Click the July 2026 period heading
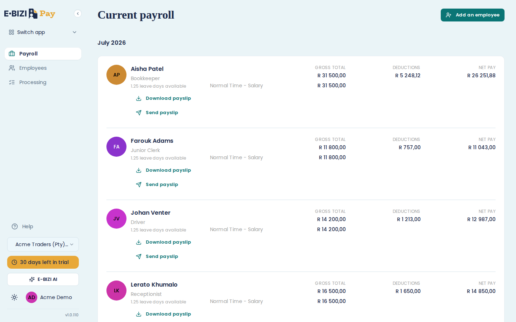 click(x=111, y=43)
